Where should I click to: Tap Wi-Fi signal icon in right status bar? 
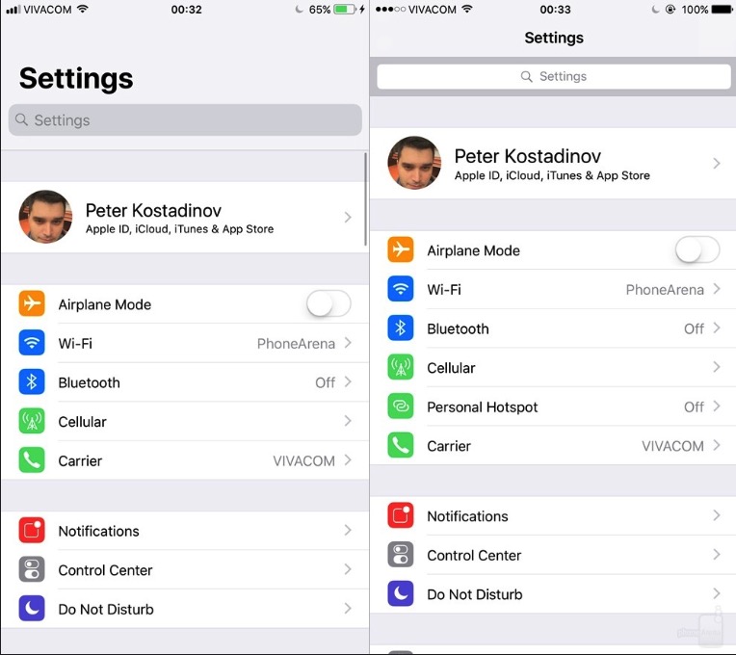point(467,9)
